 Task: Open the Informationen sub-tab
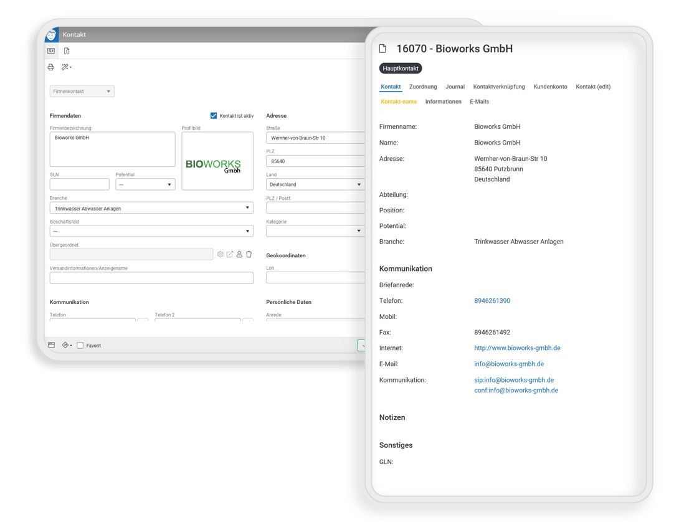pyautogui.click(x=443, y=102)
